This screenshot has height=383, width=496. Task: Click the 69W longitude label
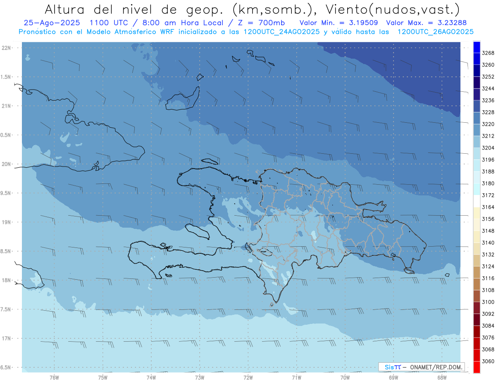pos(393,377)
